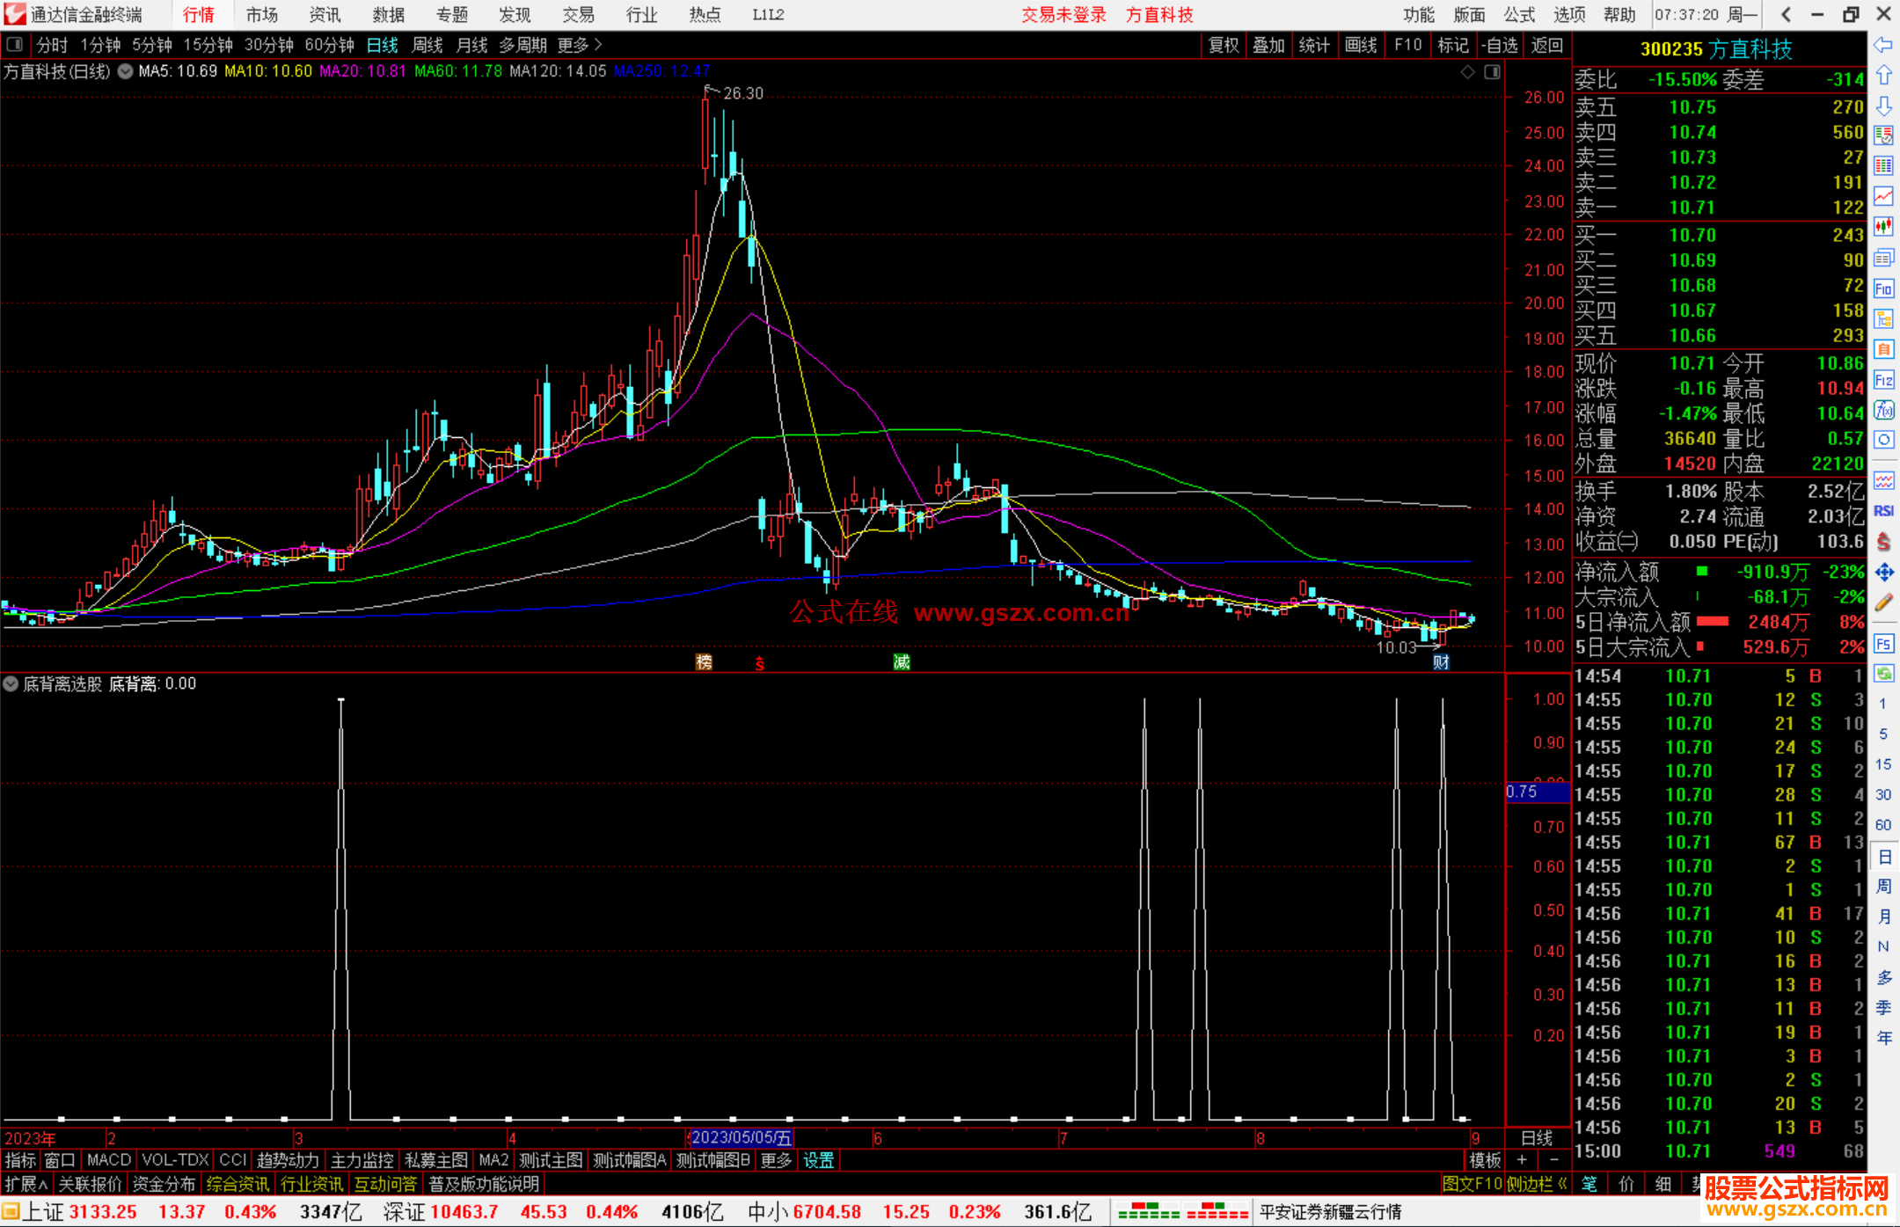Click the back arrow icon in right sidebar
This screenshot has height=1227, width=1900.
click(x=1883, y=45)
